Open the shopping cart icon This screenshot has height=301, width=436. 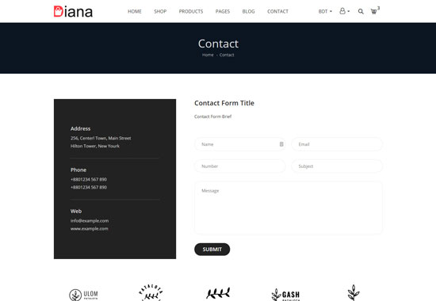pyautogui.click(x=374, y=11)
